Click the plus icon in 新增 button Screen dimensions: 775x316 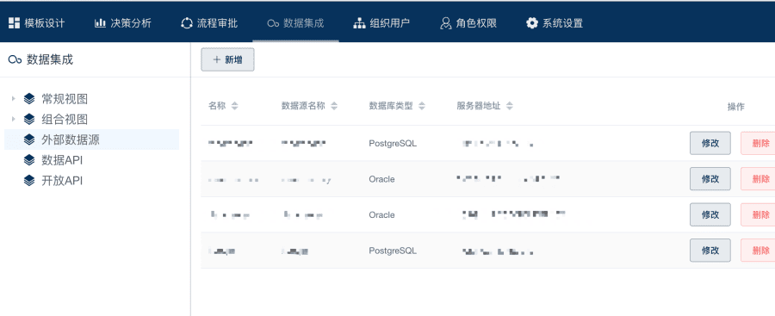click(x=216, y=59)
